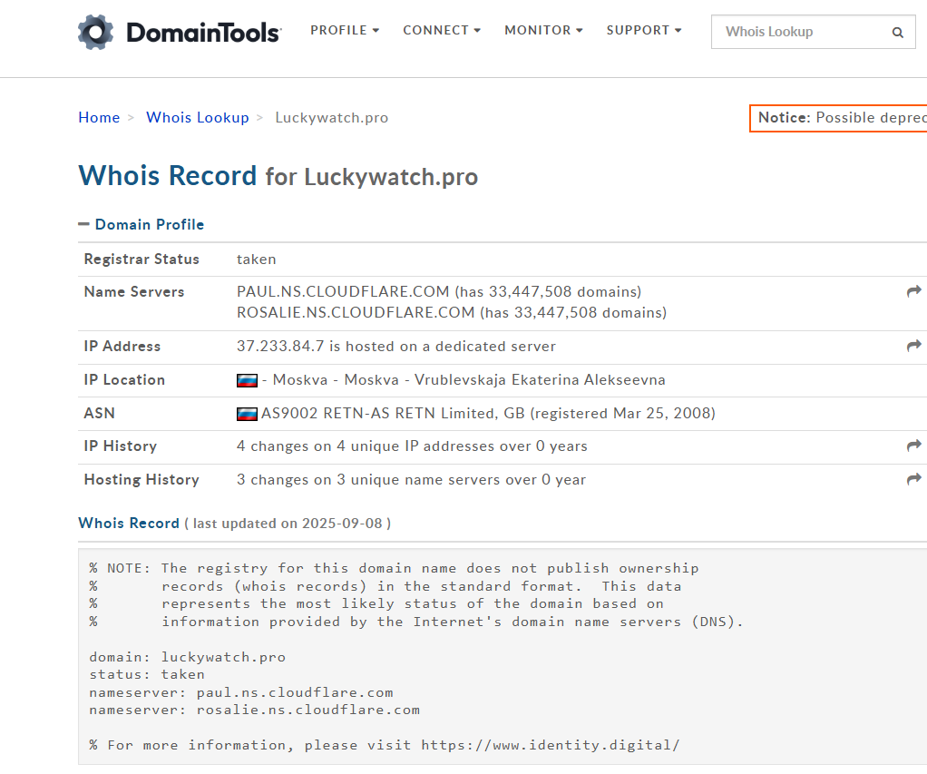Open the Whois Lookup breadcrumb link

pyautogui.click(x=198, y=118)
